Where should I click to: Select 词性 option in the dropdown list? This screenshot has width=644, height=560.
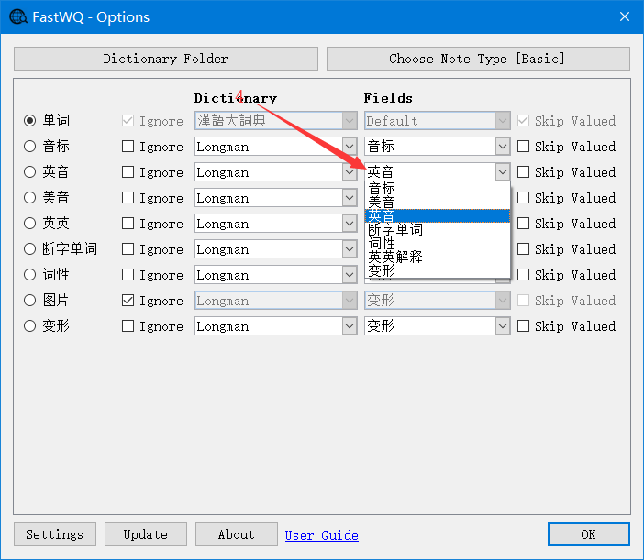tap(382, 244)
